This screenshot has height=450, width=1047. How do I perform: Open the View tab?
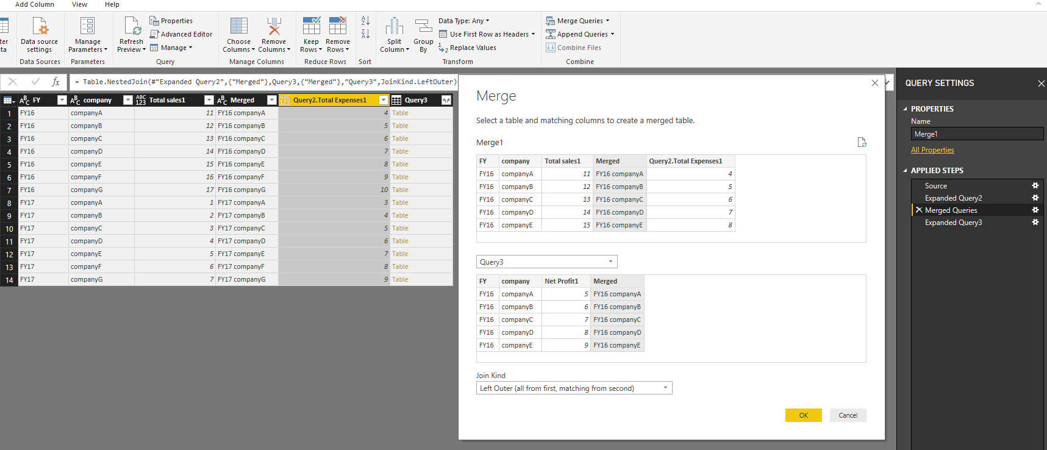coord(79,4)
